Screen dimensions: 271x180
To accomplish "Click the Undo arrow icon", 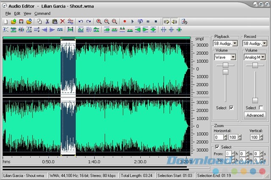I will coord(80,21).
